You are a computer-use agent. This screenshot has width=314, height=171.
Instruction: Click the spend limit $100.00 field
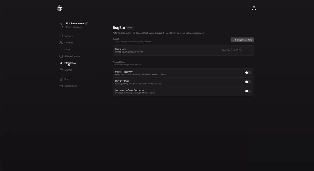(x=241, y=50)
